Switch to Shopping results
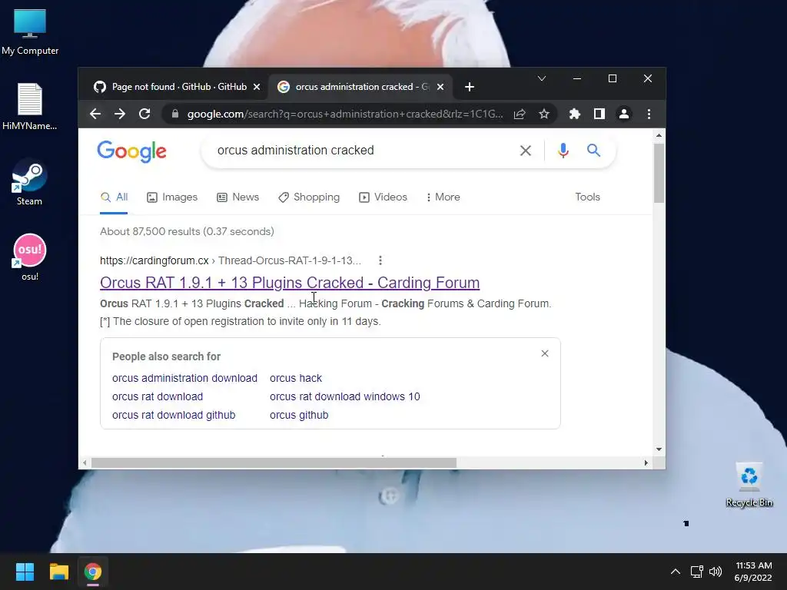The image size is (787, 590). pos(309,197)
